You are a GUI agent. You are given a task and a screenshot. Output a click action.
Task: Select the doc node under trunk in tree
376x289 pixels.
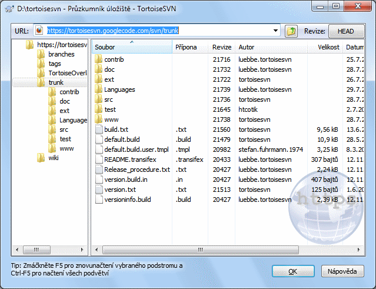(x=65, y=101)
